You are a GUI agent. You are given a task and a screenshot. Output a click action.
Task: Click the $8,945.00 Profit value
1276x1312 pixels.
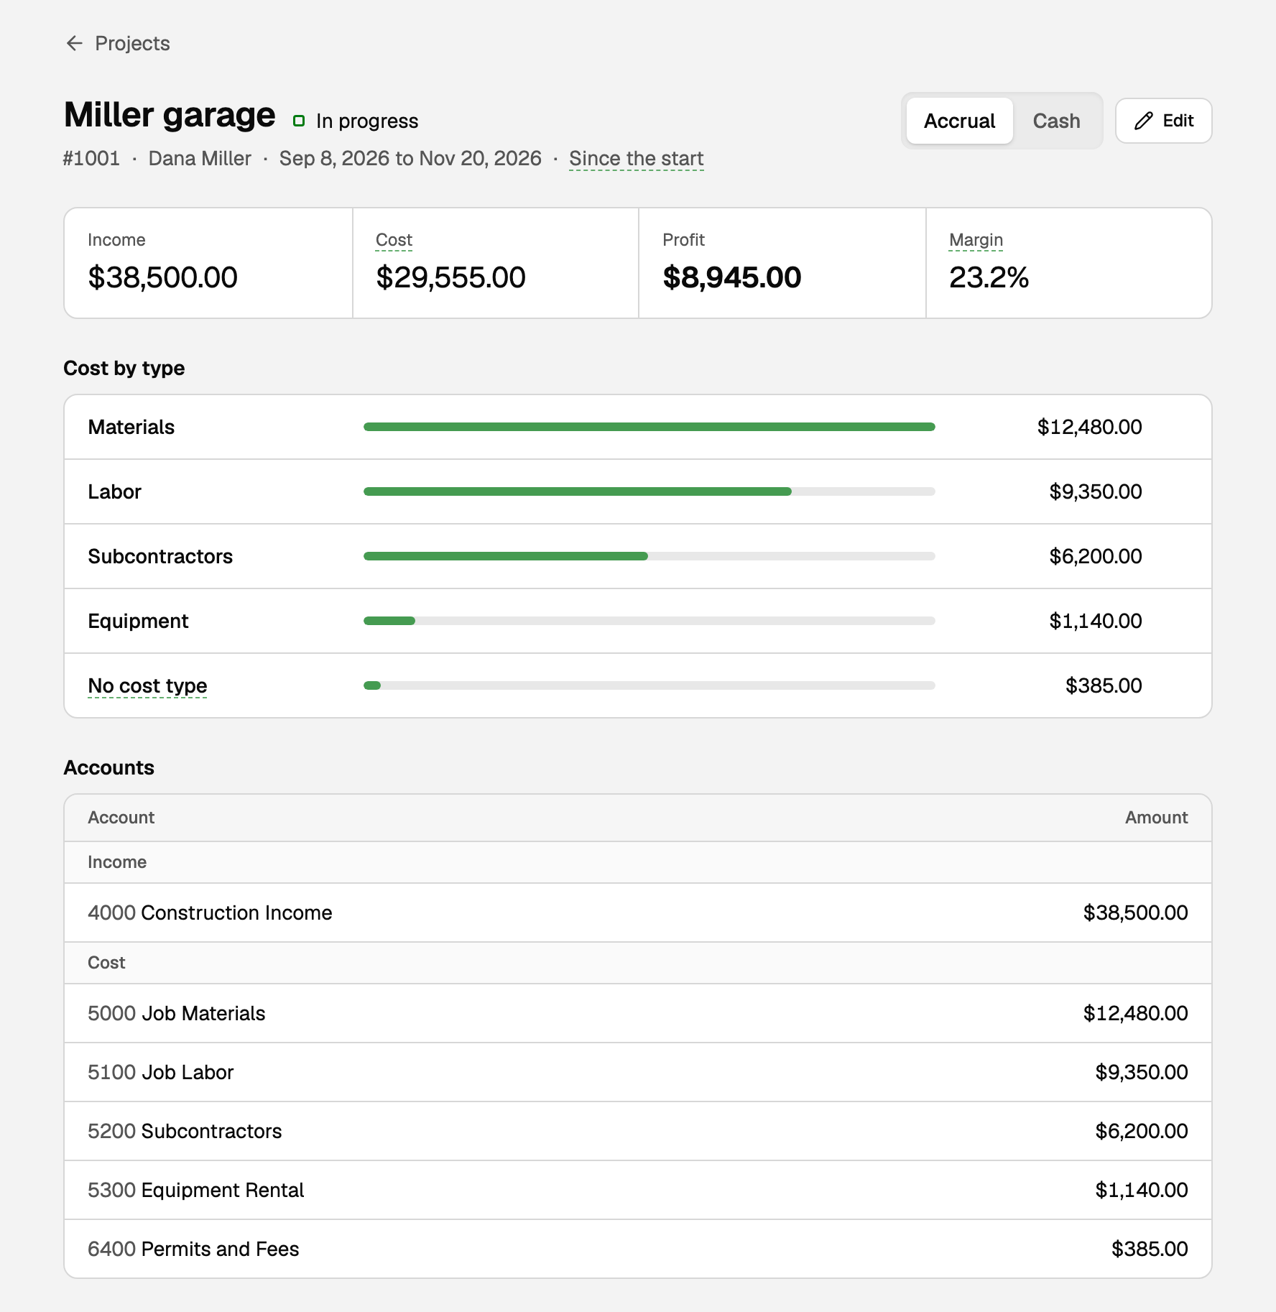[x=731, y=277]
